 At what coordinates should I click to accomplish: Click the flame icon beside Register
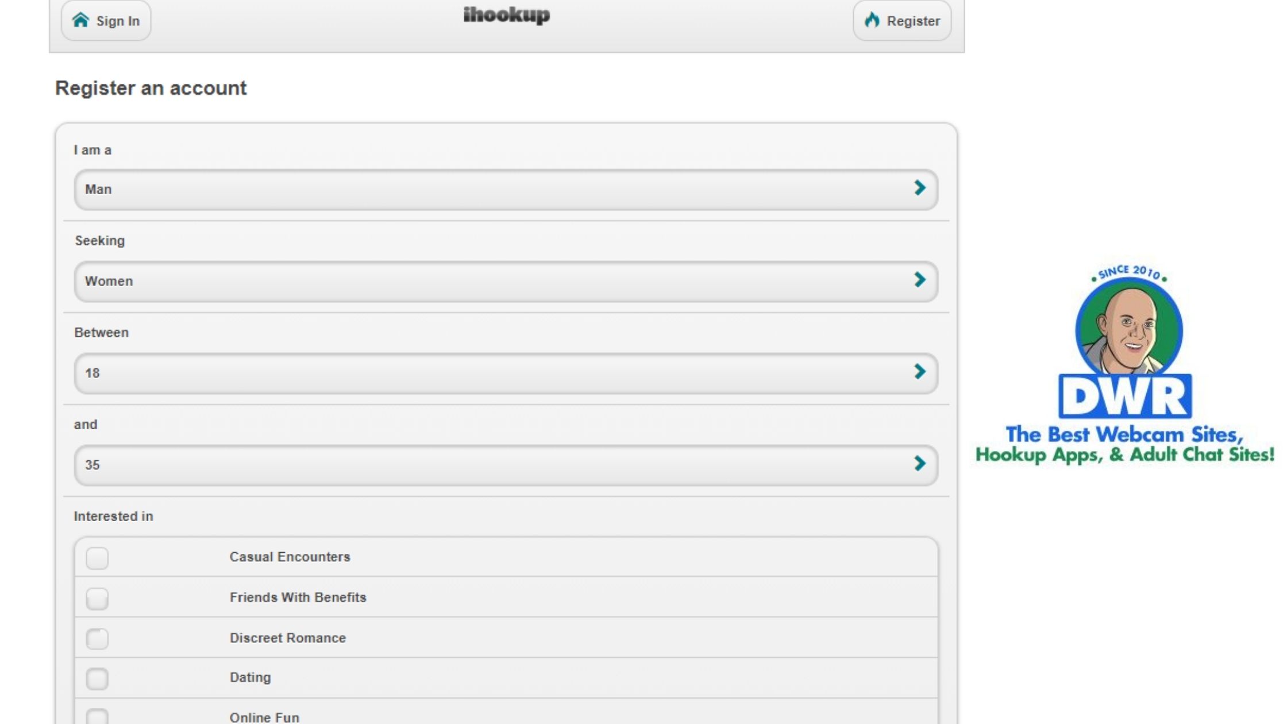click(872, 20)
